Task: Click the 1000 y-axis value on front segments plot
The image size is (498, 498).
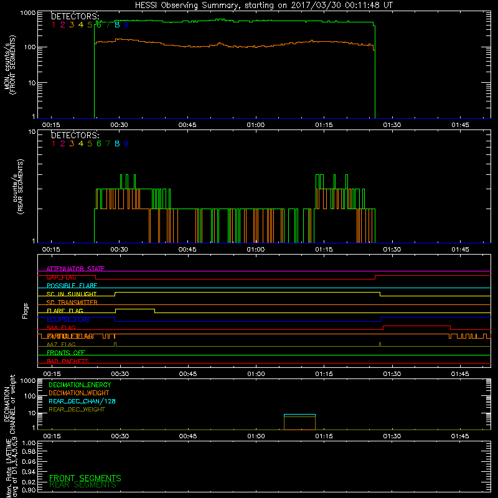Action: coord(28,13)
